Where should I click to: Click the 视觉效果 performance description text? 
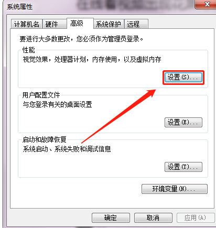point(92,59)
